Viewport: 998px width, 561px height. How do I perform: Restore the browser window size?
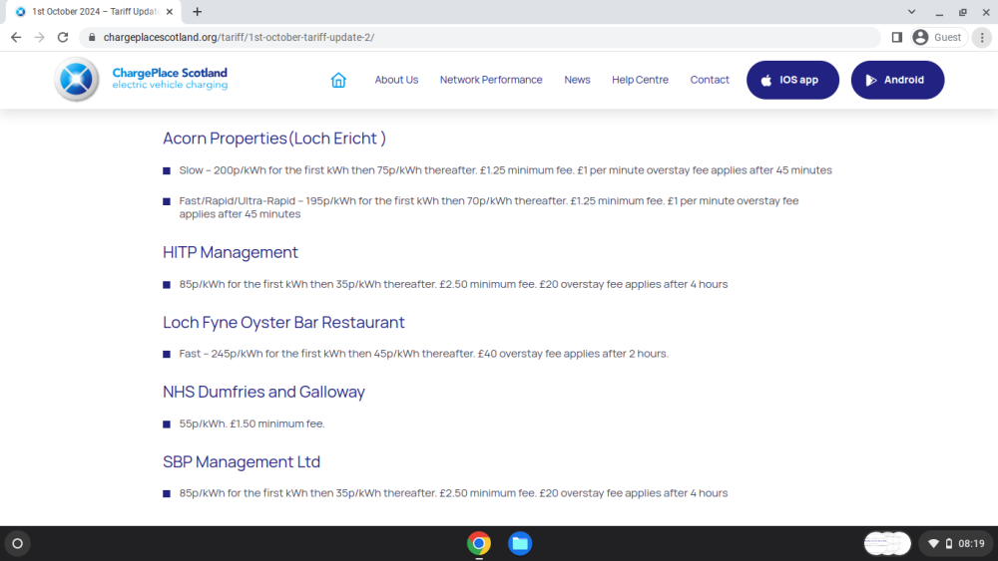pos(962,12)
